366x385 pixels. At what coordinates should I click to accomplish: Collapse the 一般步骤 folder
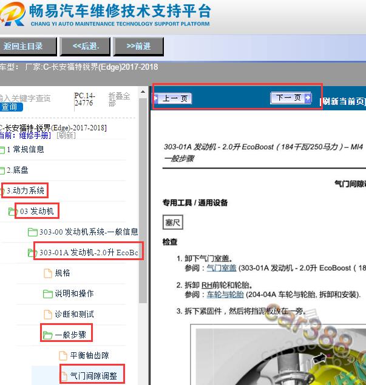tap(70, 335)
